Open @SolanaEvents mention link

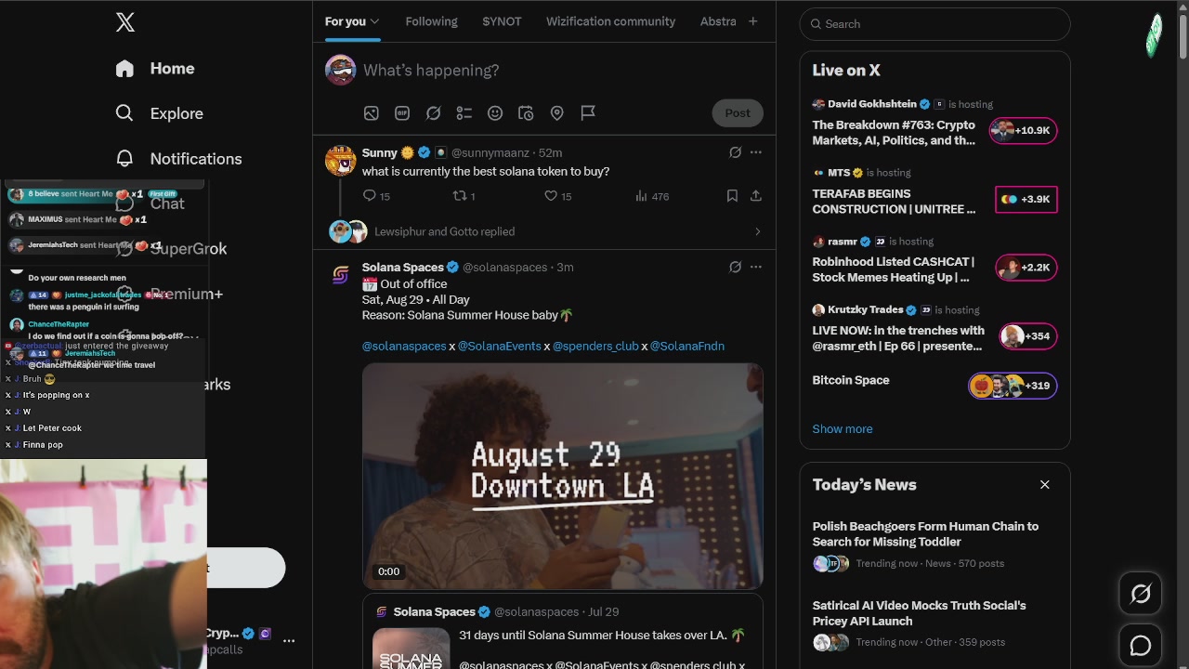(x=499, y=347)
